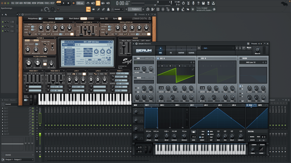Enable the SUB oscillator toggle in Serum
Image resolution: width=291 pixels, height=163 pixels.
coord(135,58)
